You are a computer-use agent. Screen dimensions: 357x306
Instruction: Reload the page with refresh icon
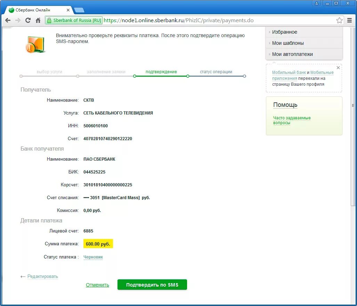28,20
